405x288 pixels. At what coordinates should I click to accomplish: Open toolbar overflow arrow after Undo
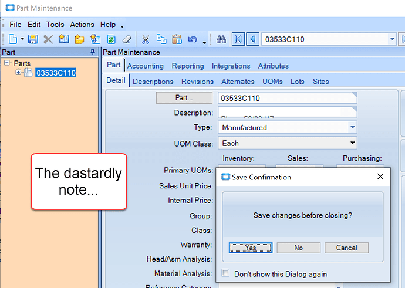[x=204, y=42]
